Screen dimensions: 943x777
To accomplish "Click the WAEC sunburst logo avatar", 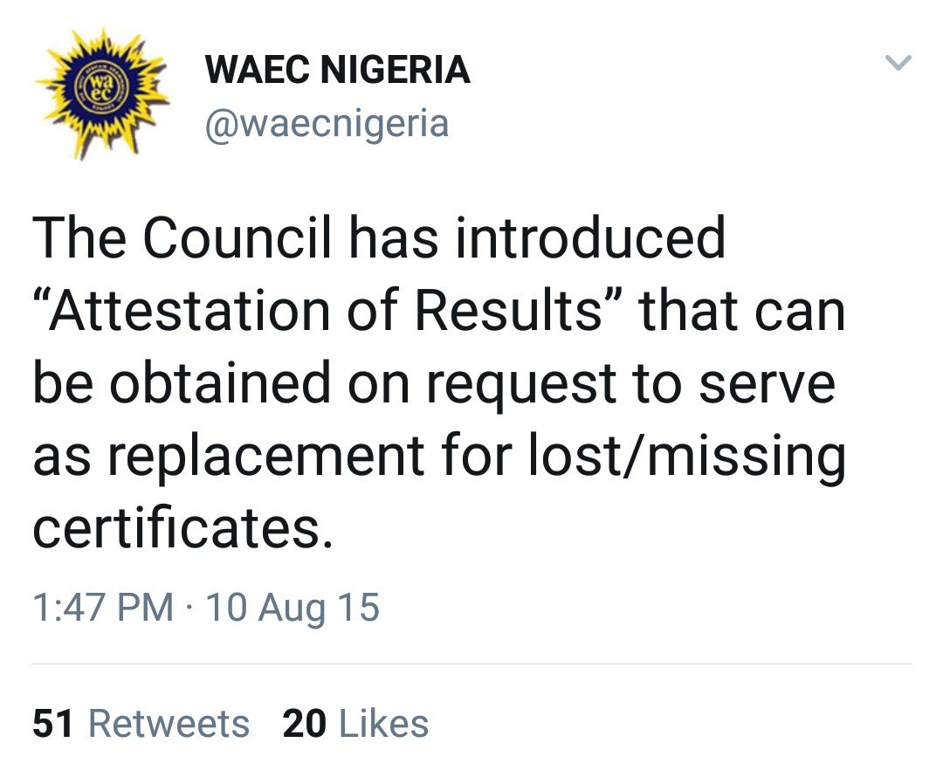I will (101, 93).
